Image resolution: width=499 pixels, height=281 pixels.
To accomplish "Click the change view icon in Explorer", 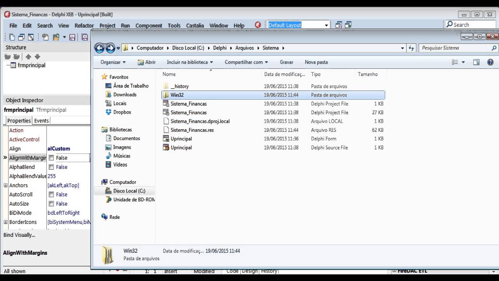I will tap(455, 62).
